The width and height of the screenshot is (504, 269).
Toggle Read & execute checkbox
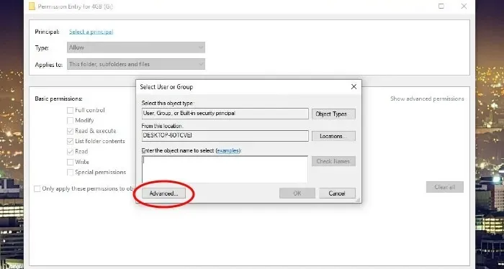[70, 131]
